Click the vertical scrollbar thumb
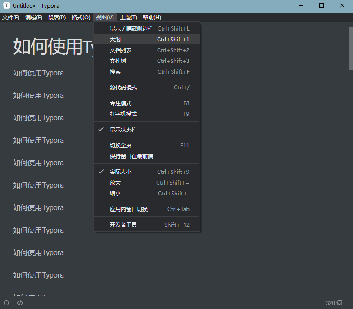 (351, 49)
